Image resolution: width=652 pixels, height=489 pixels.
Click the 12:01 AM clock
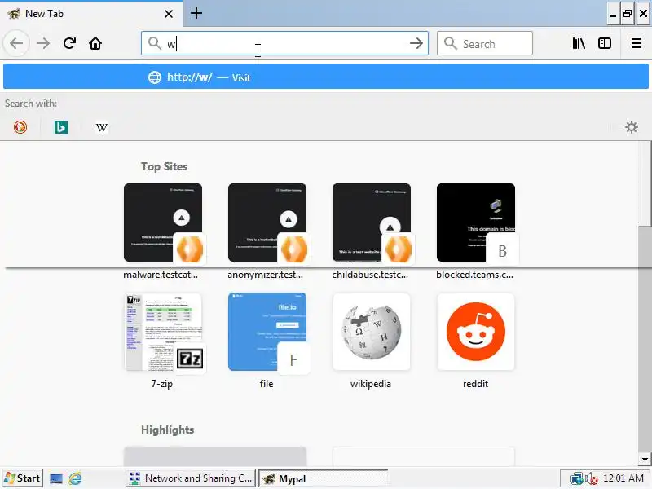623,478
